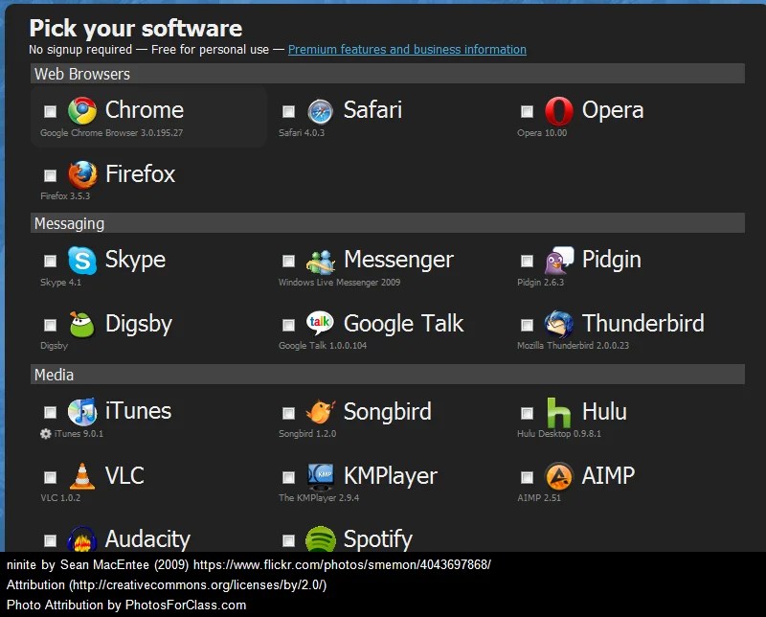Select the AIMP checkbox
Screen dimensions: 766x617
click(x=528, y=477)
